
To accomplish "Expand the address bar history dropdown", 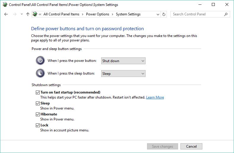I will click(158, 14).
